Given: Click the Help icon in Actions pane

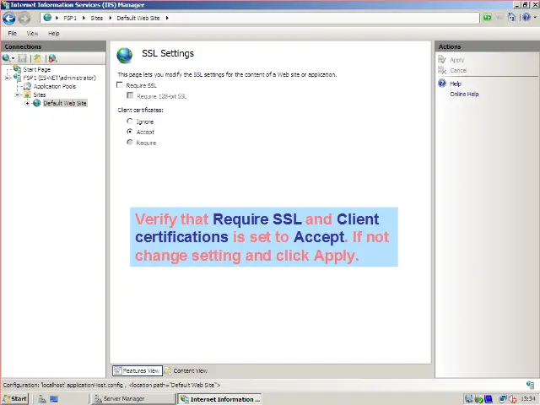Looking at the screenshot, I should point(442,84).
